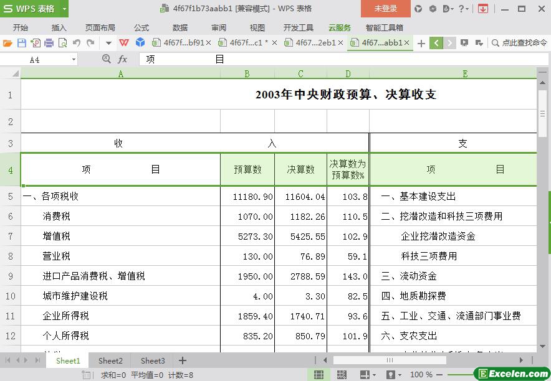Toggle the eye protection mode button
Viewport: 551px width, 381px height.
[390, 375]
